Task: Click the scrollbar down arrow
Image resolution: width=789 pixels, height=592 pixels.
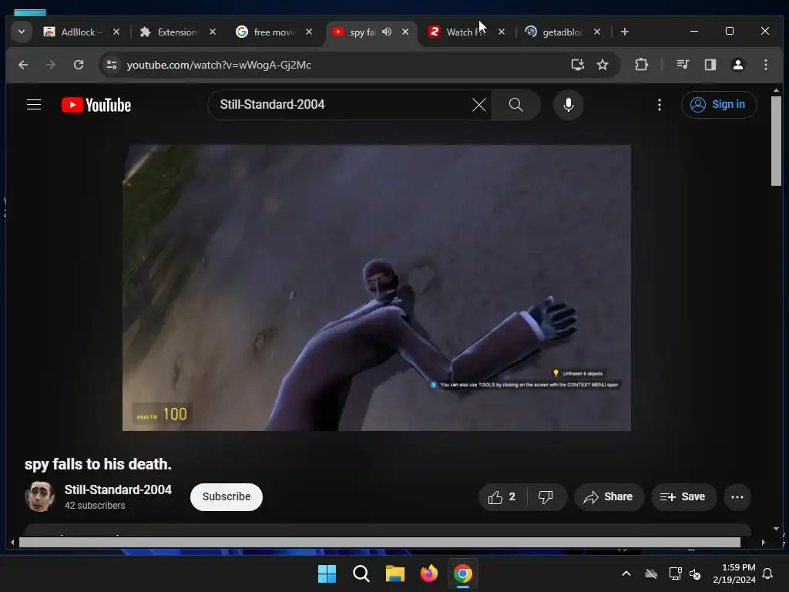Action: coord(776,529)
